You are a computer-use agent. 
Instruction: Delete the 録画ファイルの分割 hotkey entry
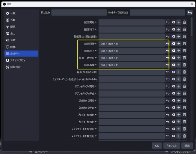coord(184,72)
